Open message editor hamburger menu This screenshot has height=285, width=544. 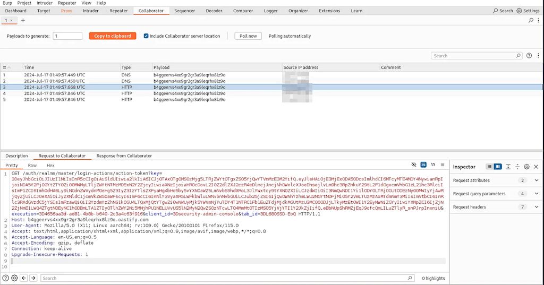tap(443, 165)
